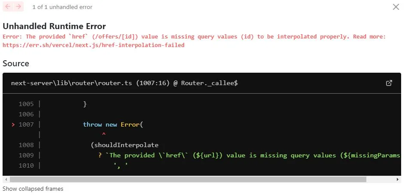Viewport: 405px width, 195px height.
Task: Show collapsed frames
Action: click(33, 189)
